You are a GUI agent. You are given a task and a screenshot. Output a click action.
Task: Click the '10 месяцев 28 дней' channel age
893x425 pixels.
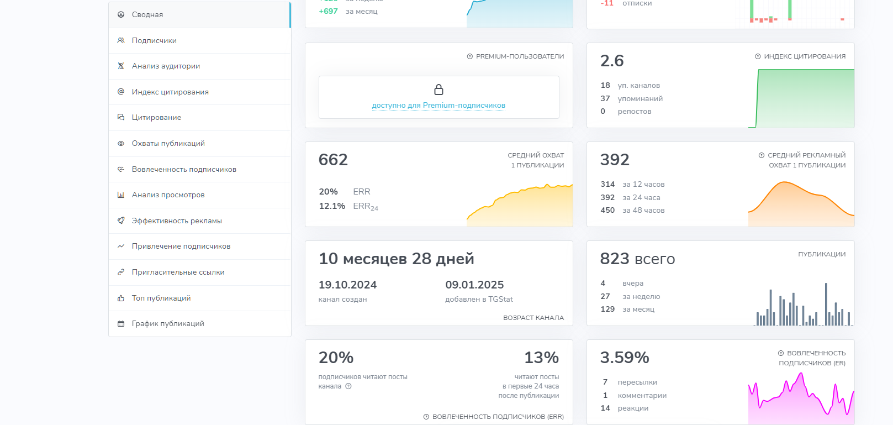pyautogui.click(x=397, y=259)
